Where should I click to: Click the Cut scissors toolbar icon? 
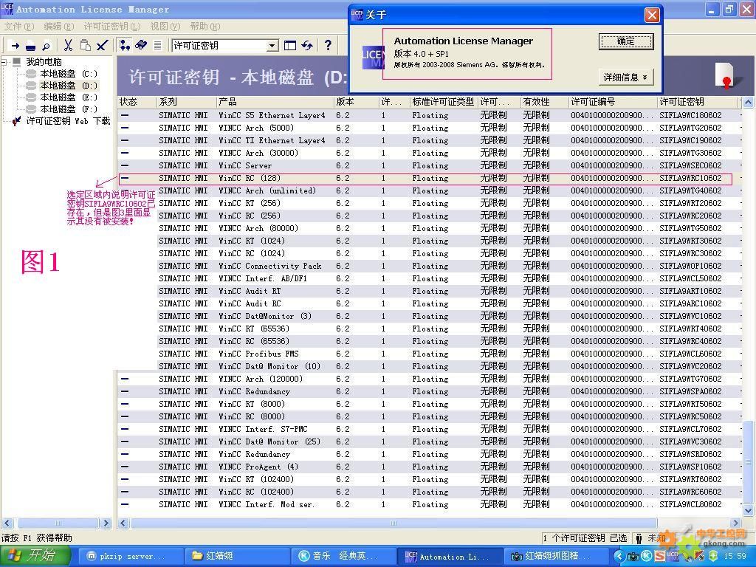tap(68, 46)
